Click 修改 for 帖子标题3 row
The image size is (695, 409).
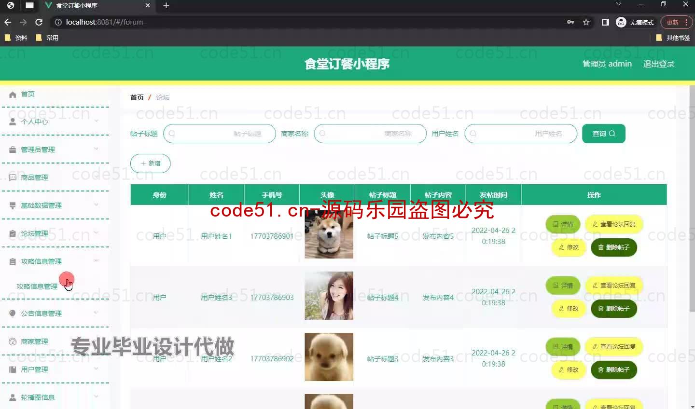click(569, 370)
